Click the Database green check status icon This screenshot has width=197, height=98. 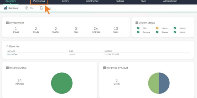coord(138,32)
